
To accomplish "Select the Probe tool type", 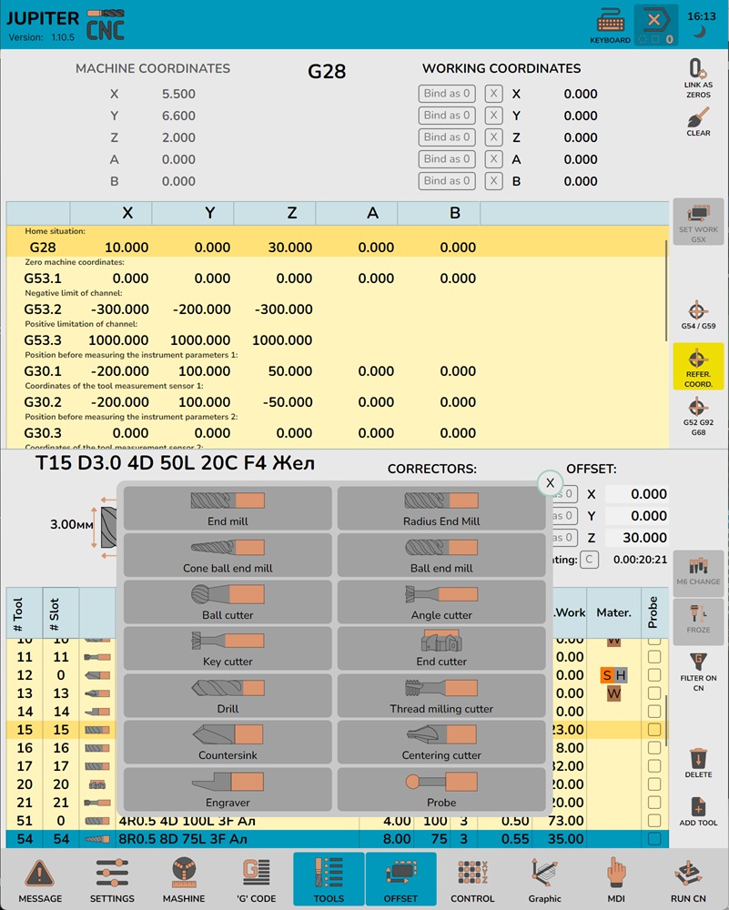I will [x=441, y=789].
